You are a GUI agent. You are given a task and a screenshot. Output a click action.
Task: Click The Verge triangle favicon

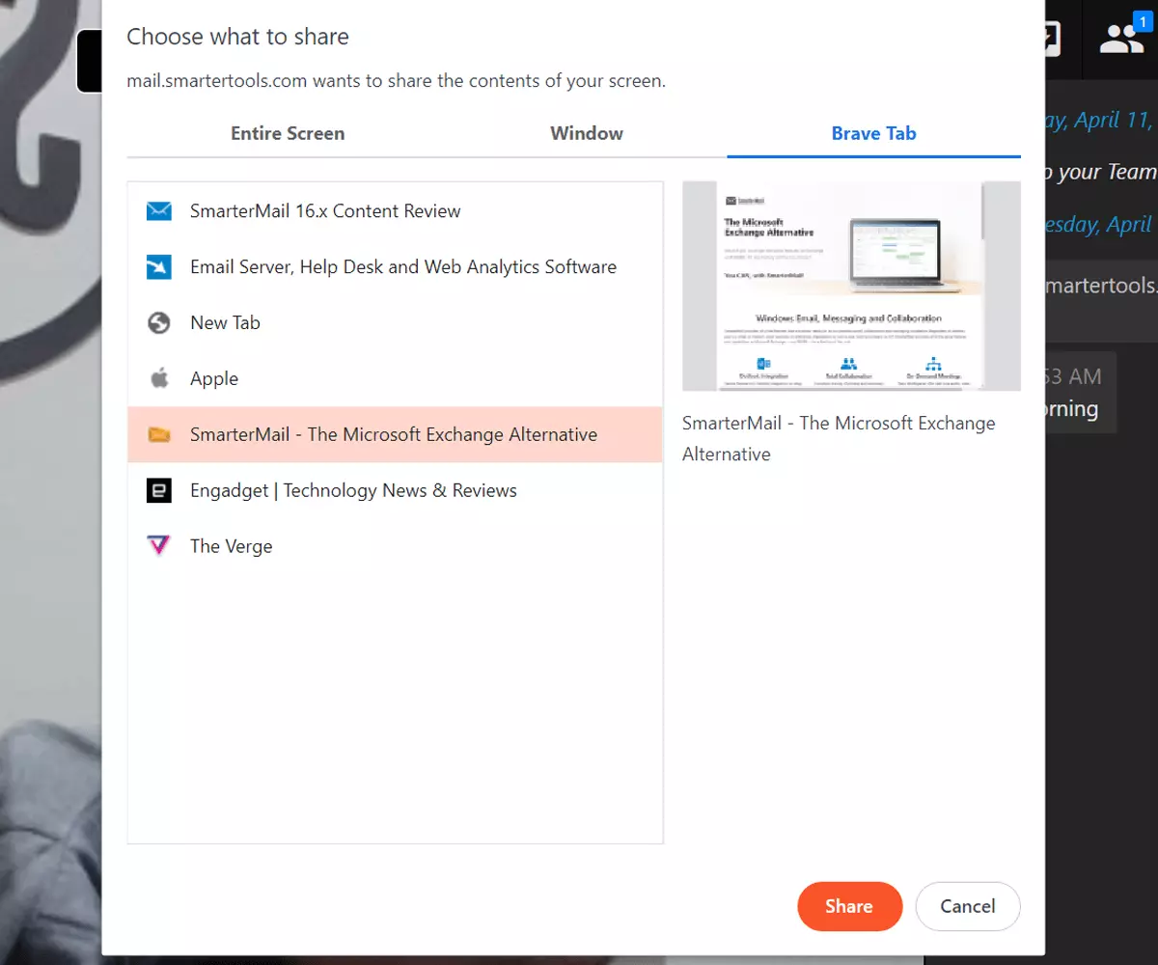click(159, 546)
